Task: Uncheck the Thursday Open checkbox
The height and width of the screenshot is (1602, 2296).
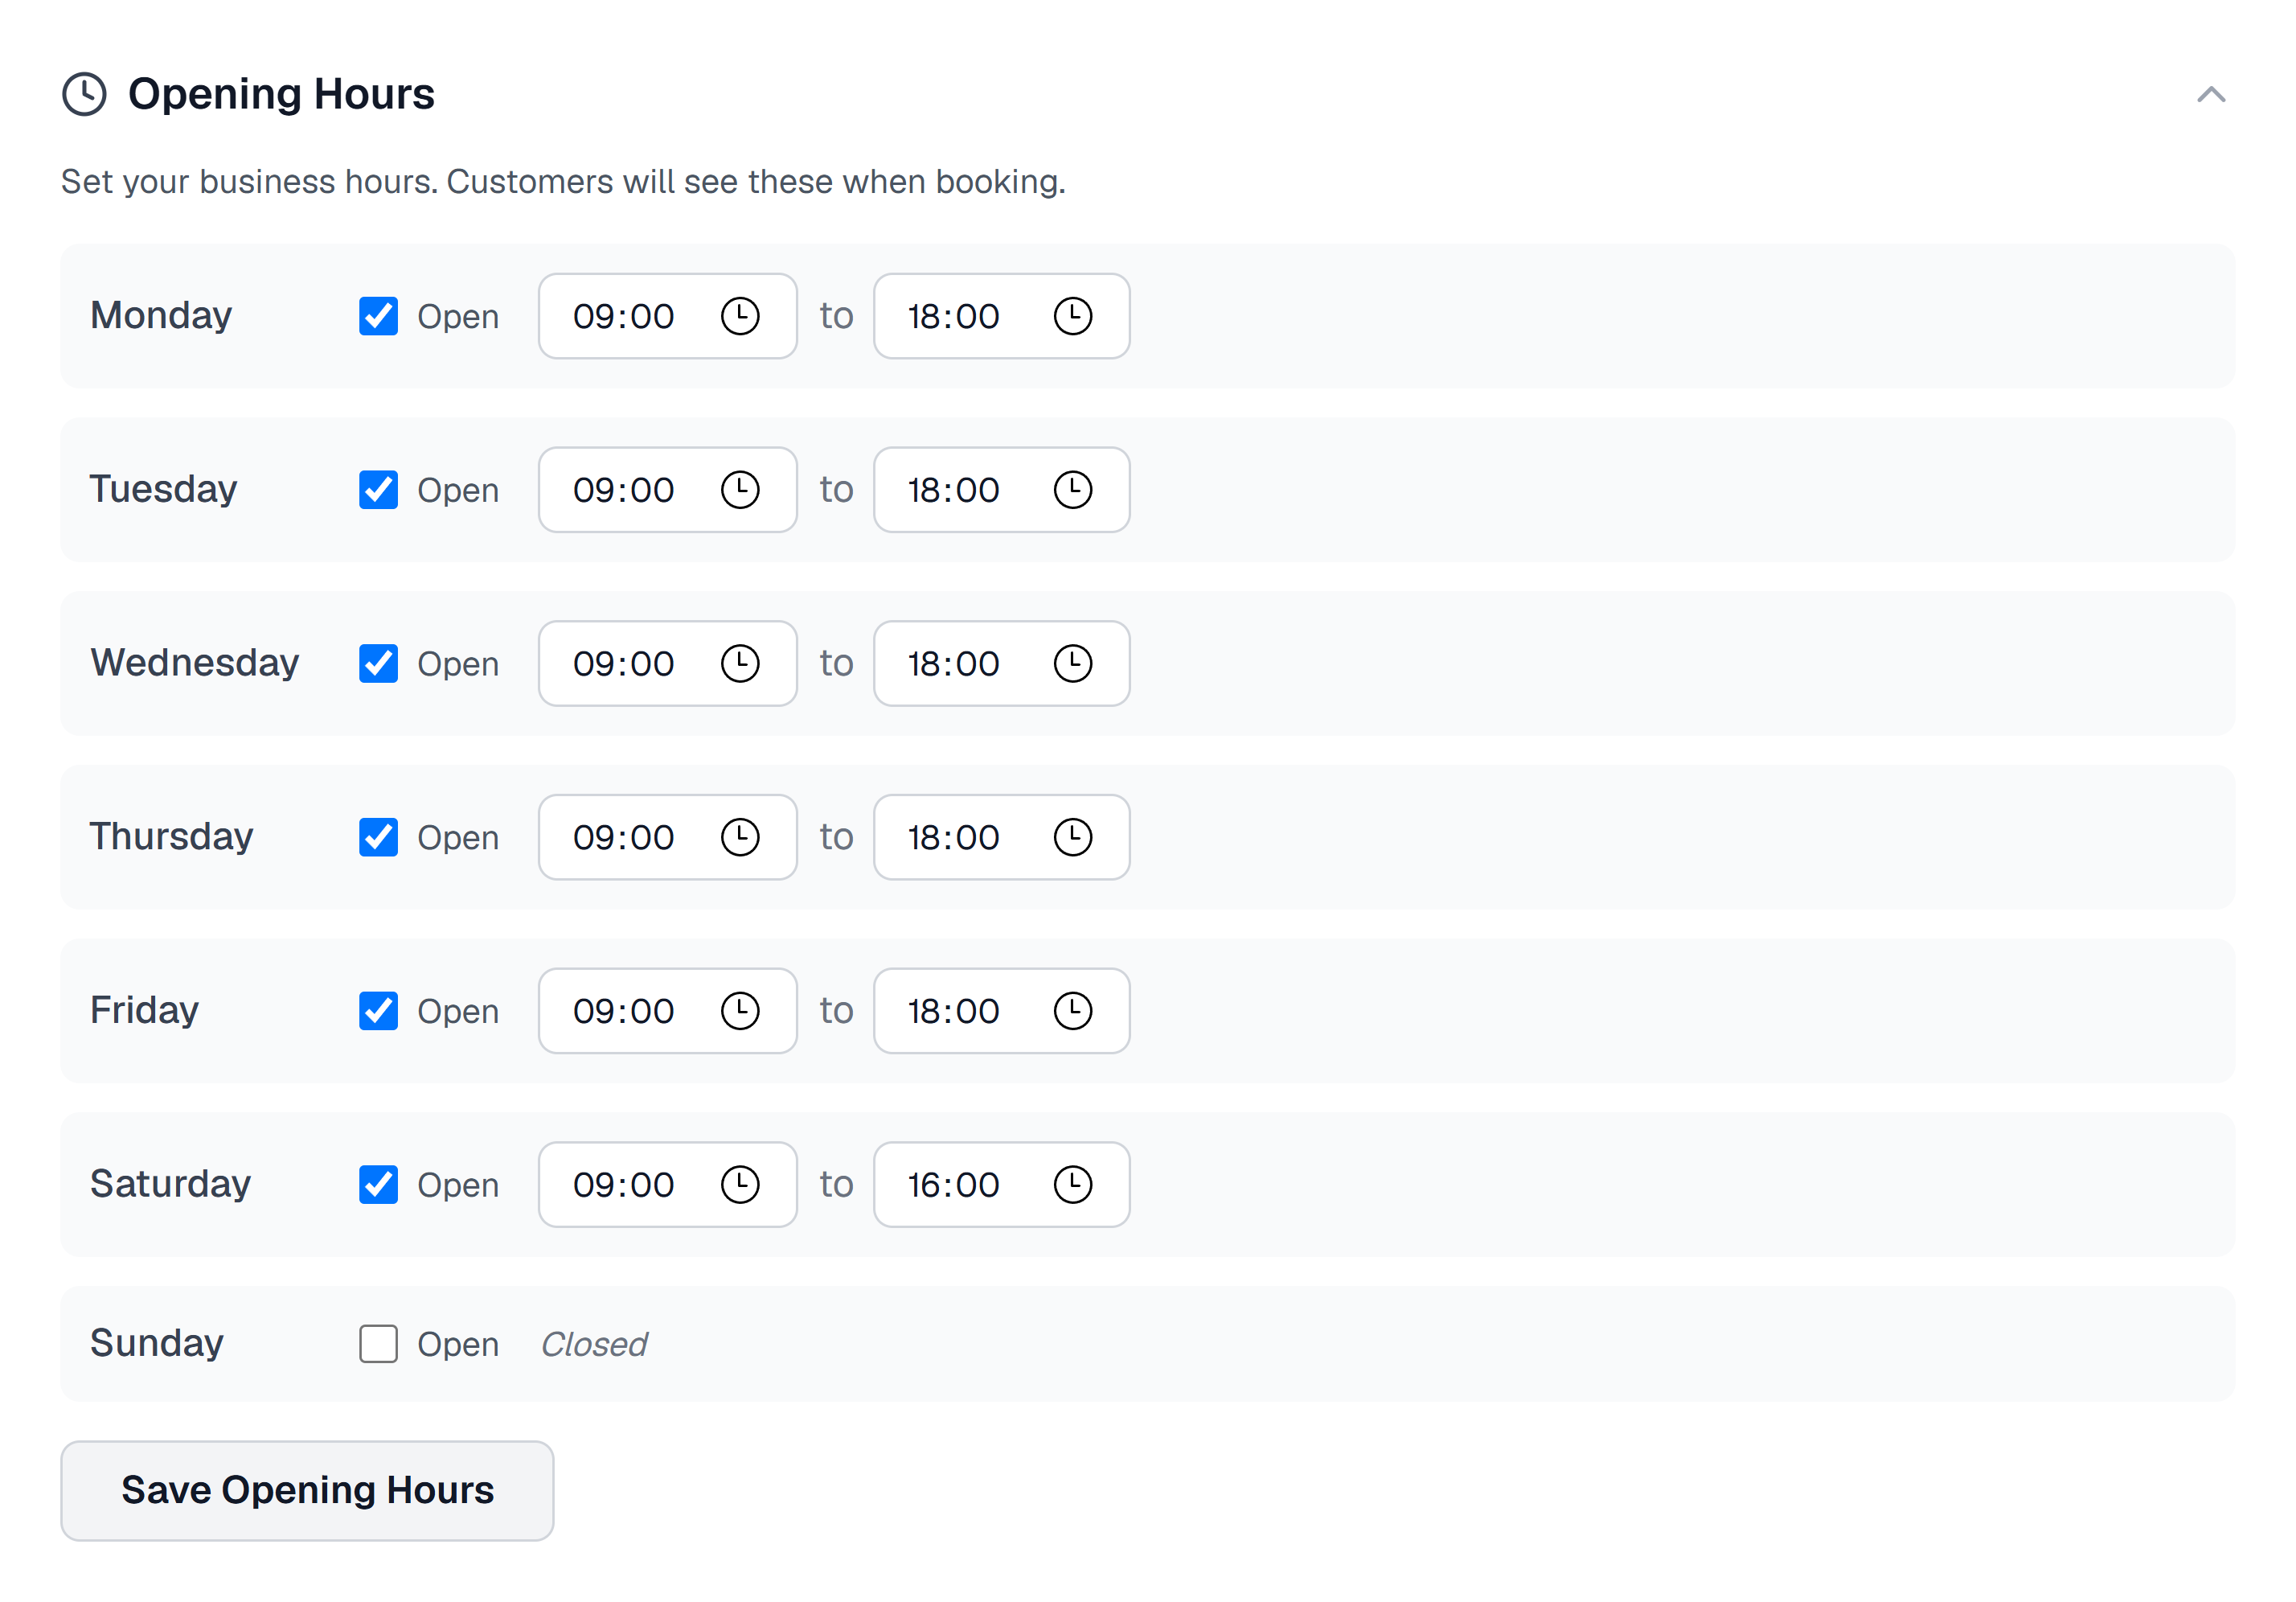Action: (378, 837)
